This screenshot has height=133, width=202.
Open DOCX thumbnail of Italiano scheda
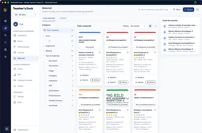coord(90,41)
